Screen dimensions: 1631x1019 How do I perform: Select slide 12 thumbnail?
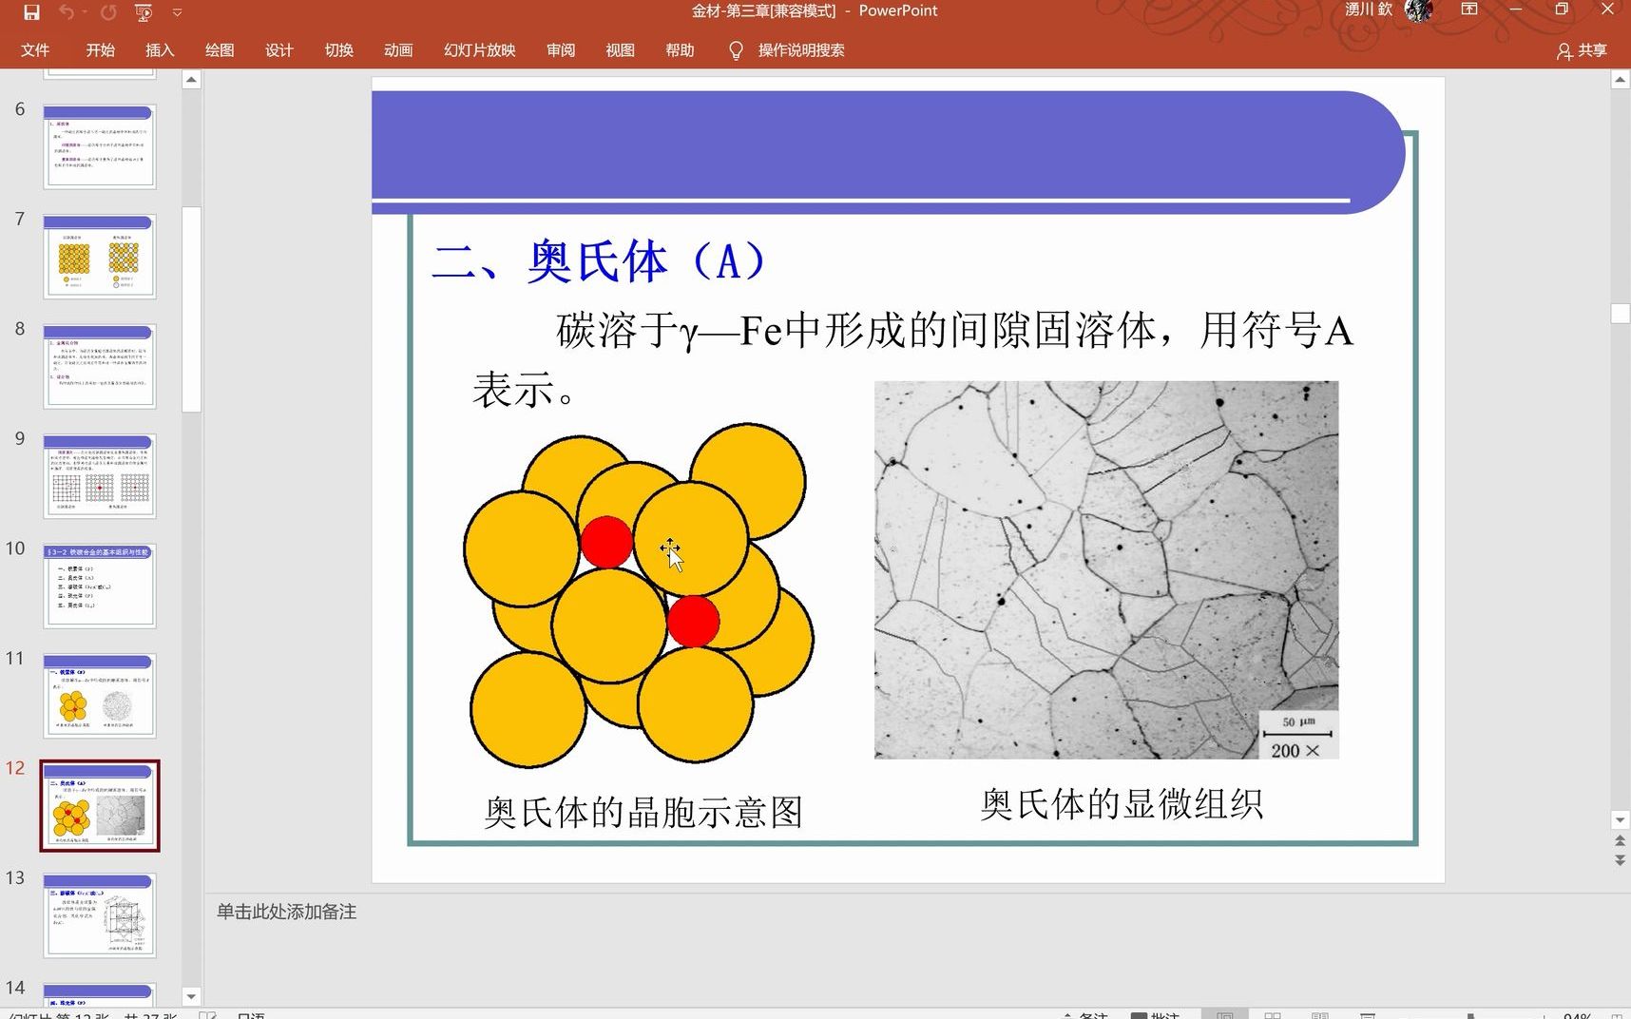(x=100, y=805)
